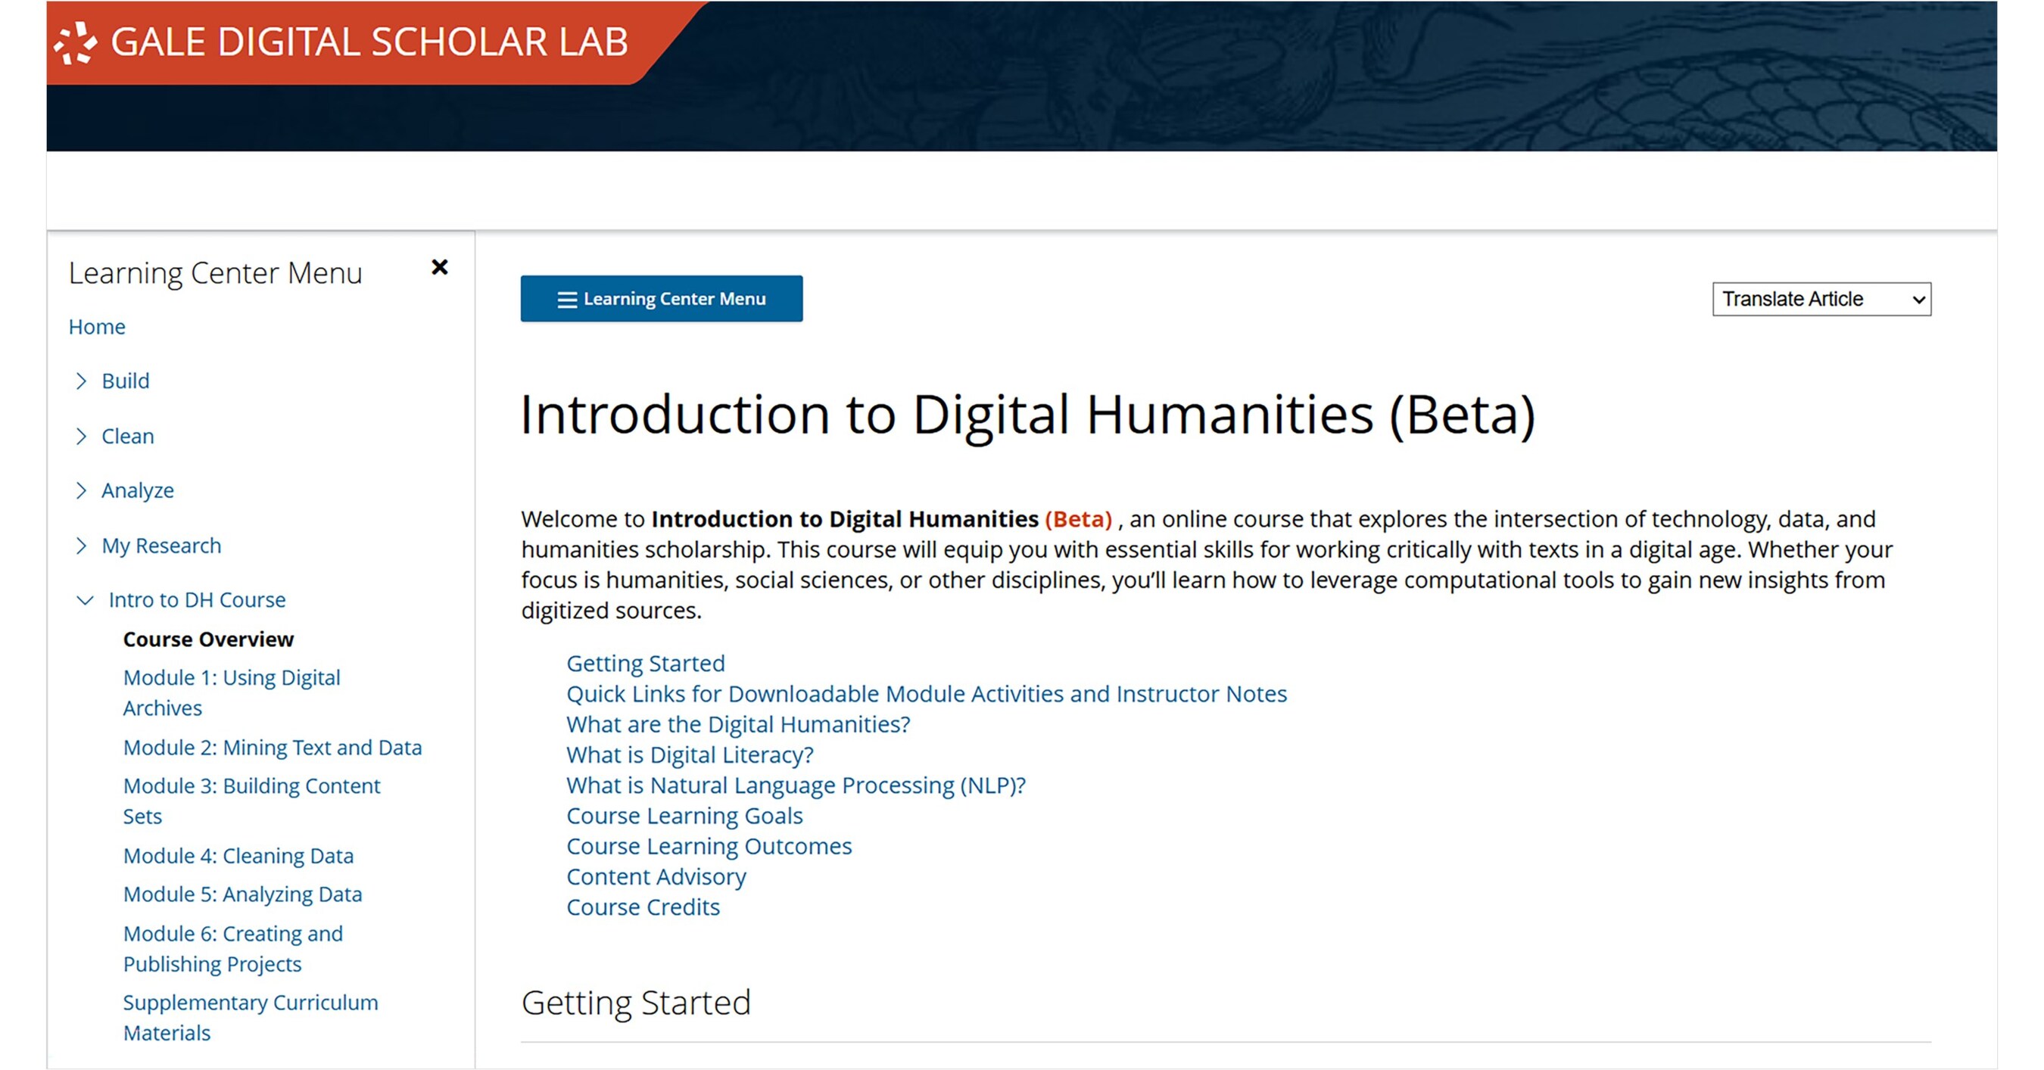
Task: Click the Getting Started link
Action: [646, 663]
